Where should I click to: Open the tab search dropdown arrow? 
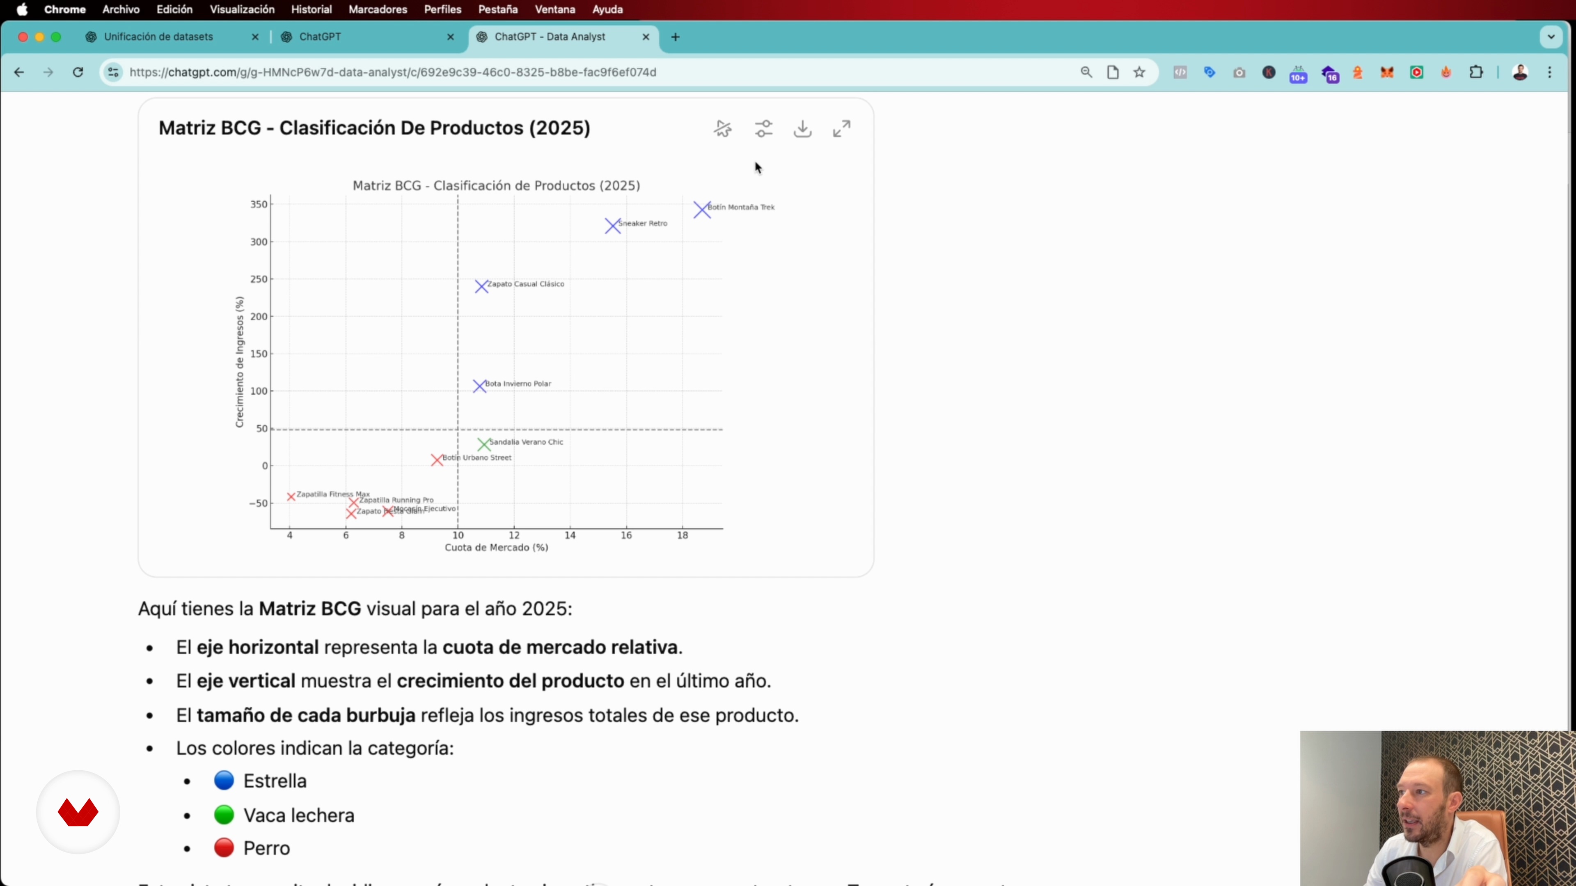point(1551,37)
